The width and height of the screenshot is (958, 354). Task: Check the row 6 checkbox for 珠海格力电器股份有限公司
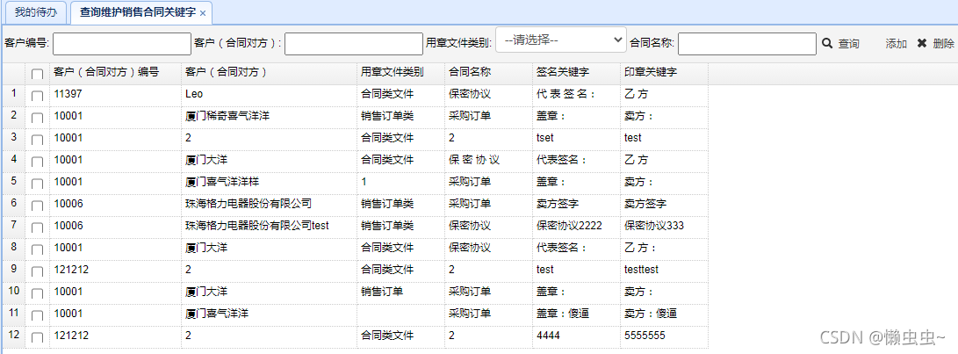[37, 206]
